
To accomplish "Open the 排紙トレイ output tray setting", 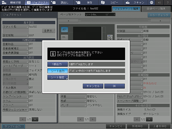I will [130, 39].
